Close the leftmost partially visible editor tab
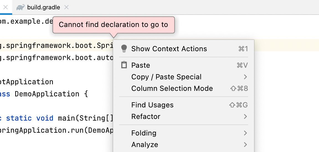This screenshot has height=152, width=319. tap(5, 7)
